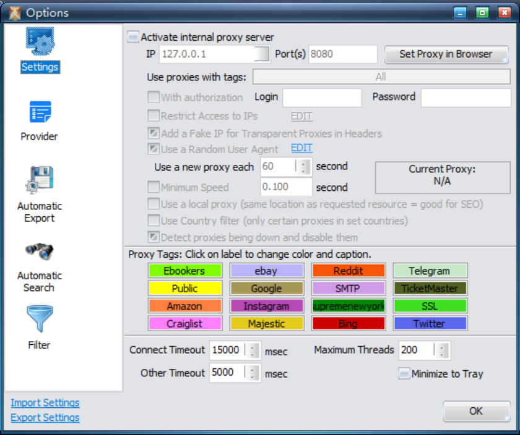Enable Minimize to Tray checkbox
Viewport: 520px width, 435px height.
[x=404, y=373]
